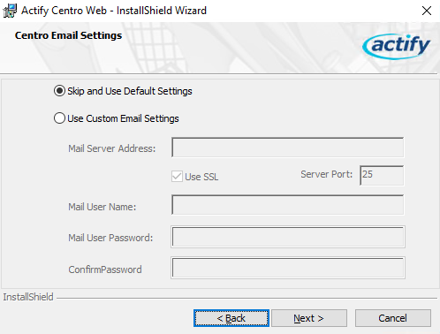This screenshot has height=334, width=440.
Task: Click the Centro Email Settings heading
Action: coord(68,35)
